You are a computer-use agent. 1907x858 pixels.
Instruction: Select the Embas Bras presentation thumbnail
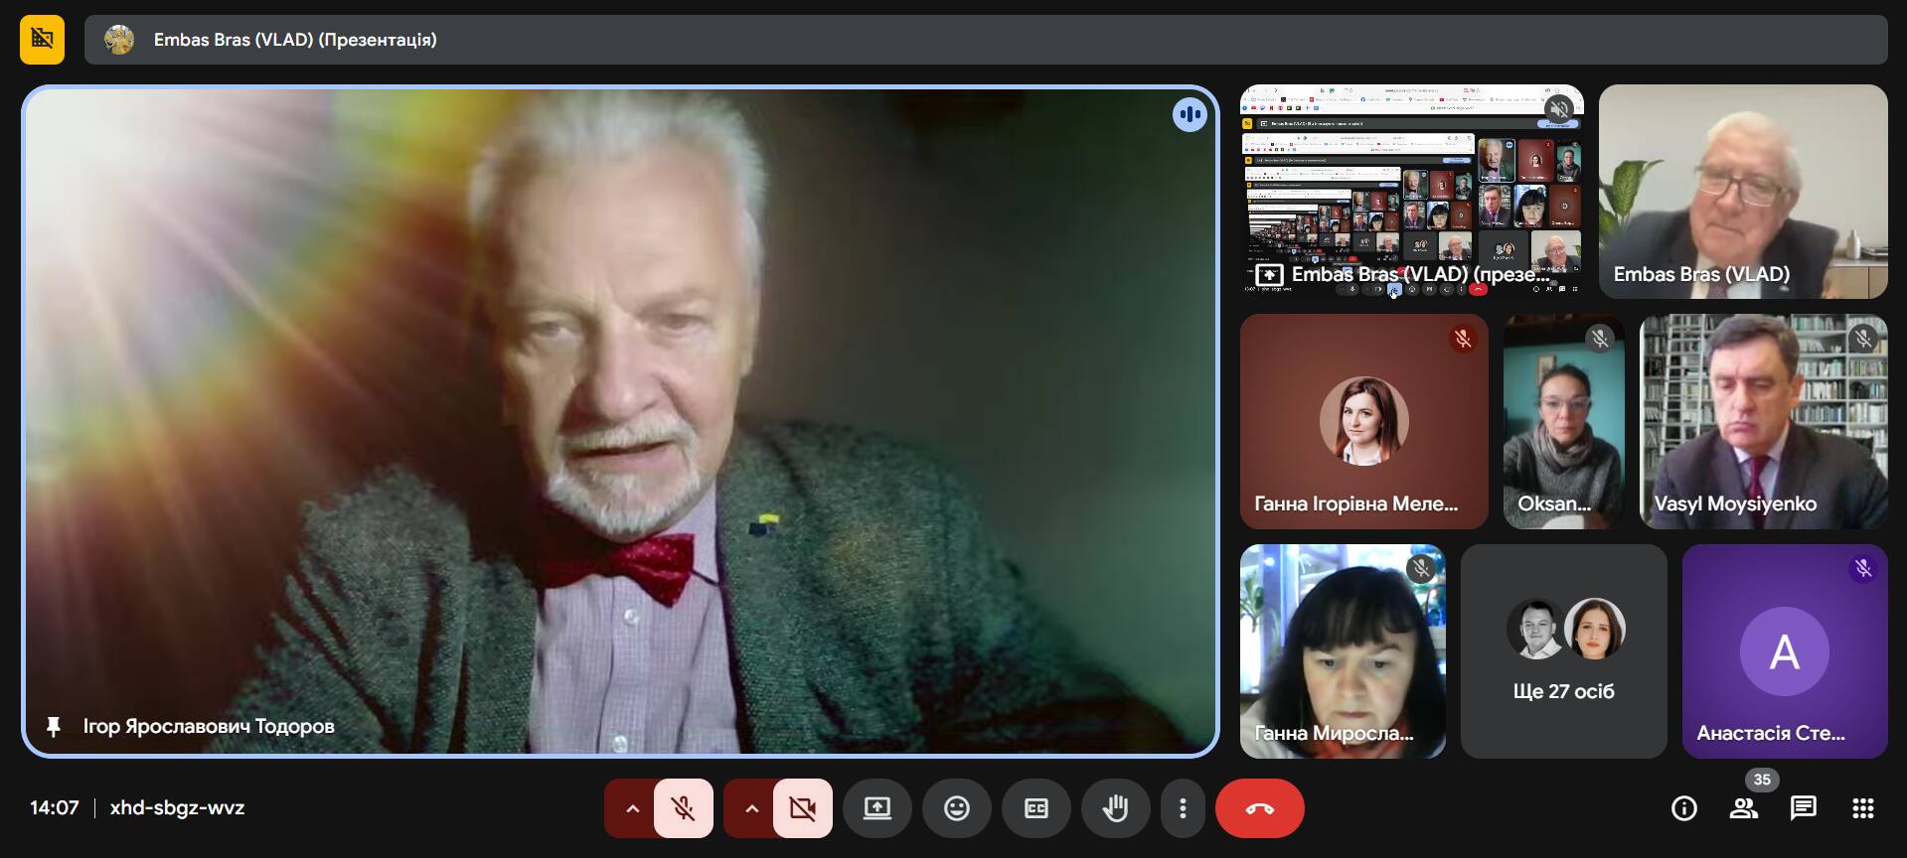(x=1411, y=191)
